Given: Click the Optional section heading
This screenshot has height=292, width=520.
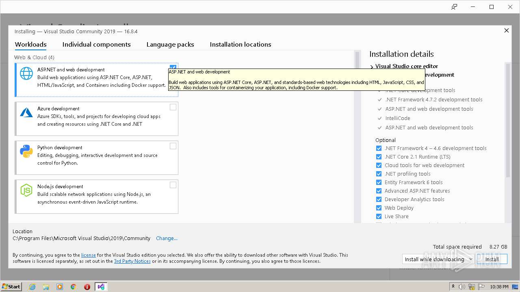Looking at the screenshot, I should click(386, 140).
